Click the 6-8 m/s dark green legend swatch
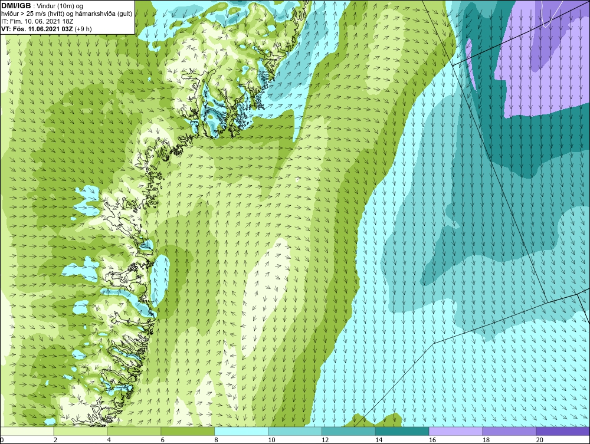590x444 pixels. coord(188,431)
